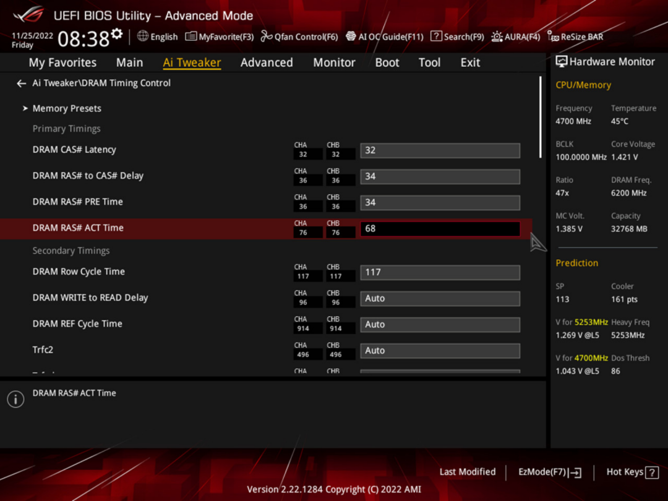Image resolution: width=668 pixels, height=501 pixels.
Task: Switch to the Monitor tab
Action: click(x=334, y=62)
